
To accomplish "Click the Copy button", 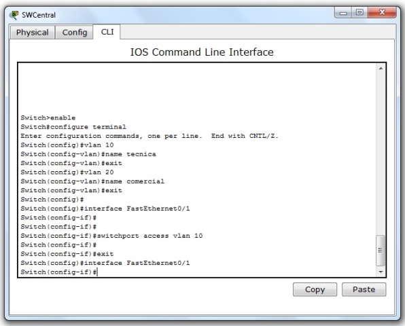I will 315,289.
